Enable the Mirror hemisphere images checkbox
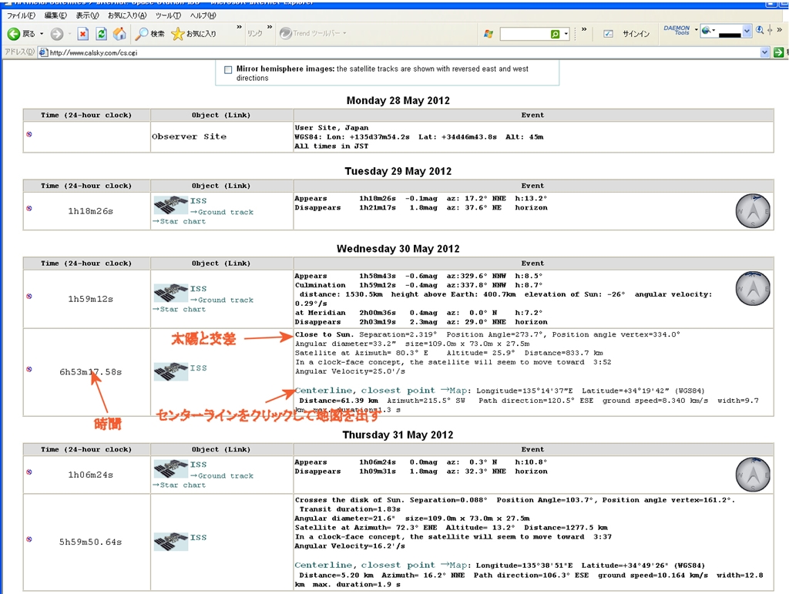 228,70
